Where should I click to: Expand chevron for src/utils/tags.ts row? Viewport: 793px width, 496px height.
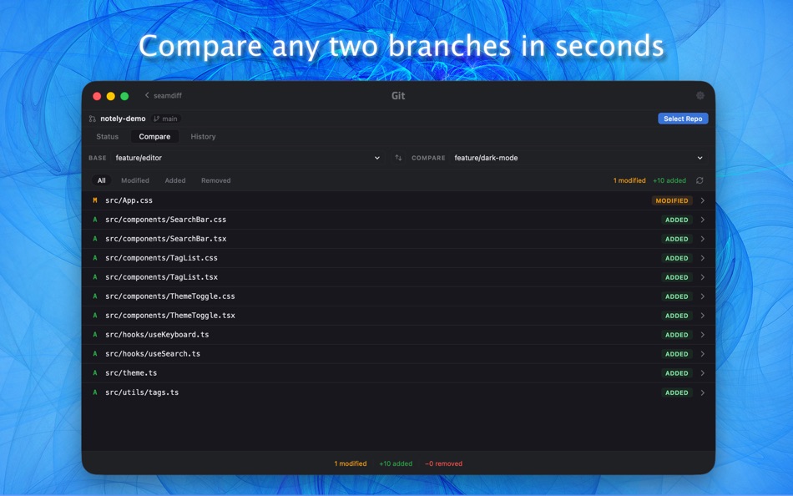click(x=703, y=392)
